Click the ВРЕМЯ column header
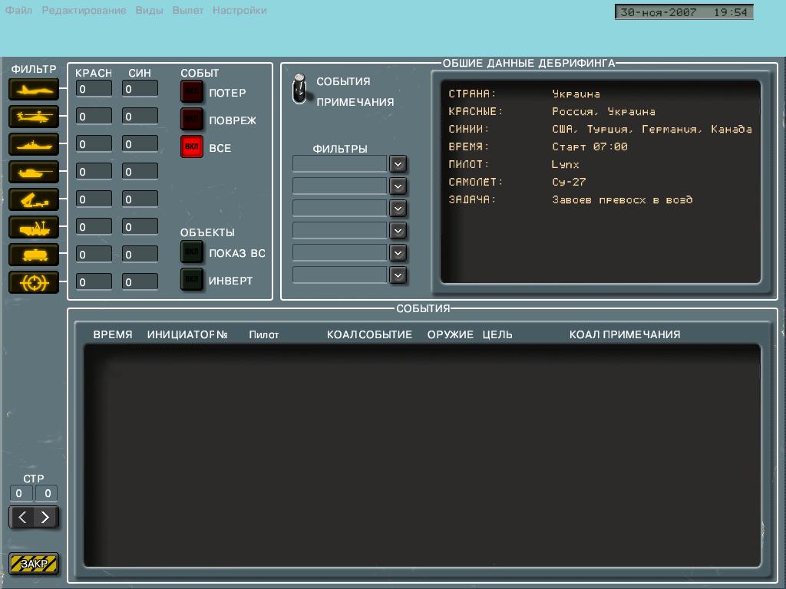 pyautogui.click(x=113, y=334)
